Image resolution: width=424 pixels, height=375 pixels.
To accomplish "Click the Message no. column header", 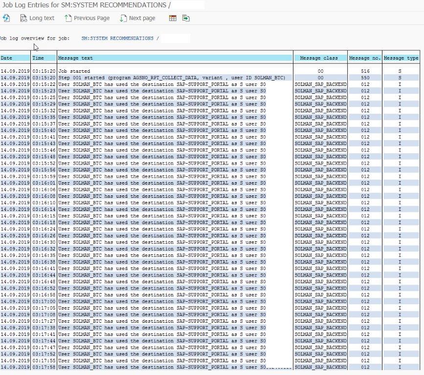I will coord(365,58).
